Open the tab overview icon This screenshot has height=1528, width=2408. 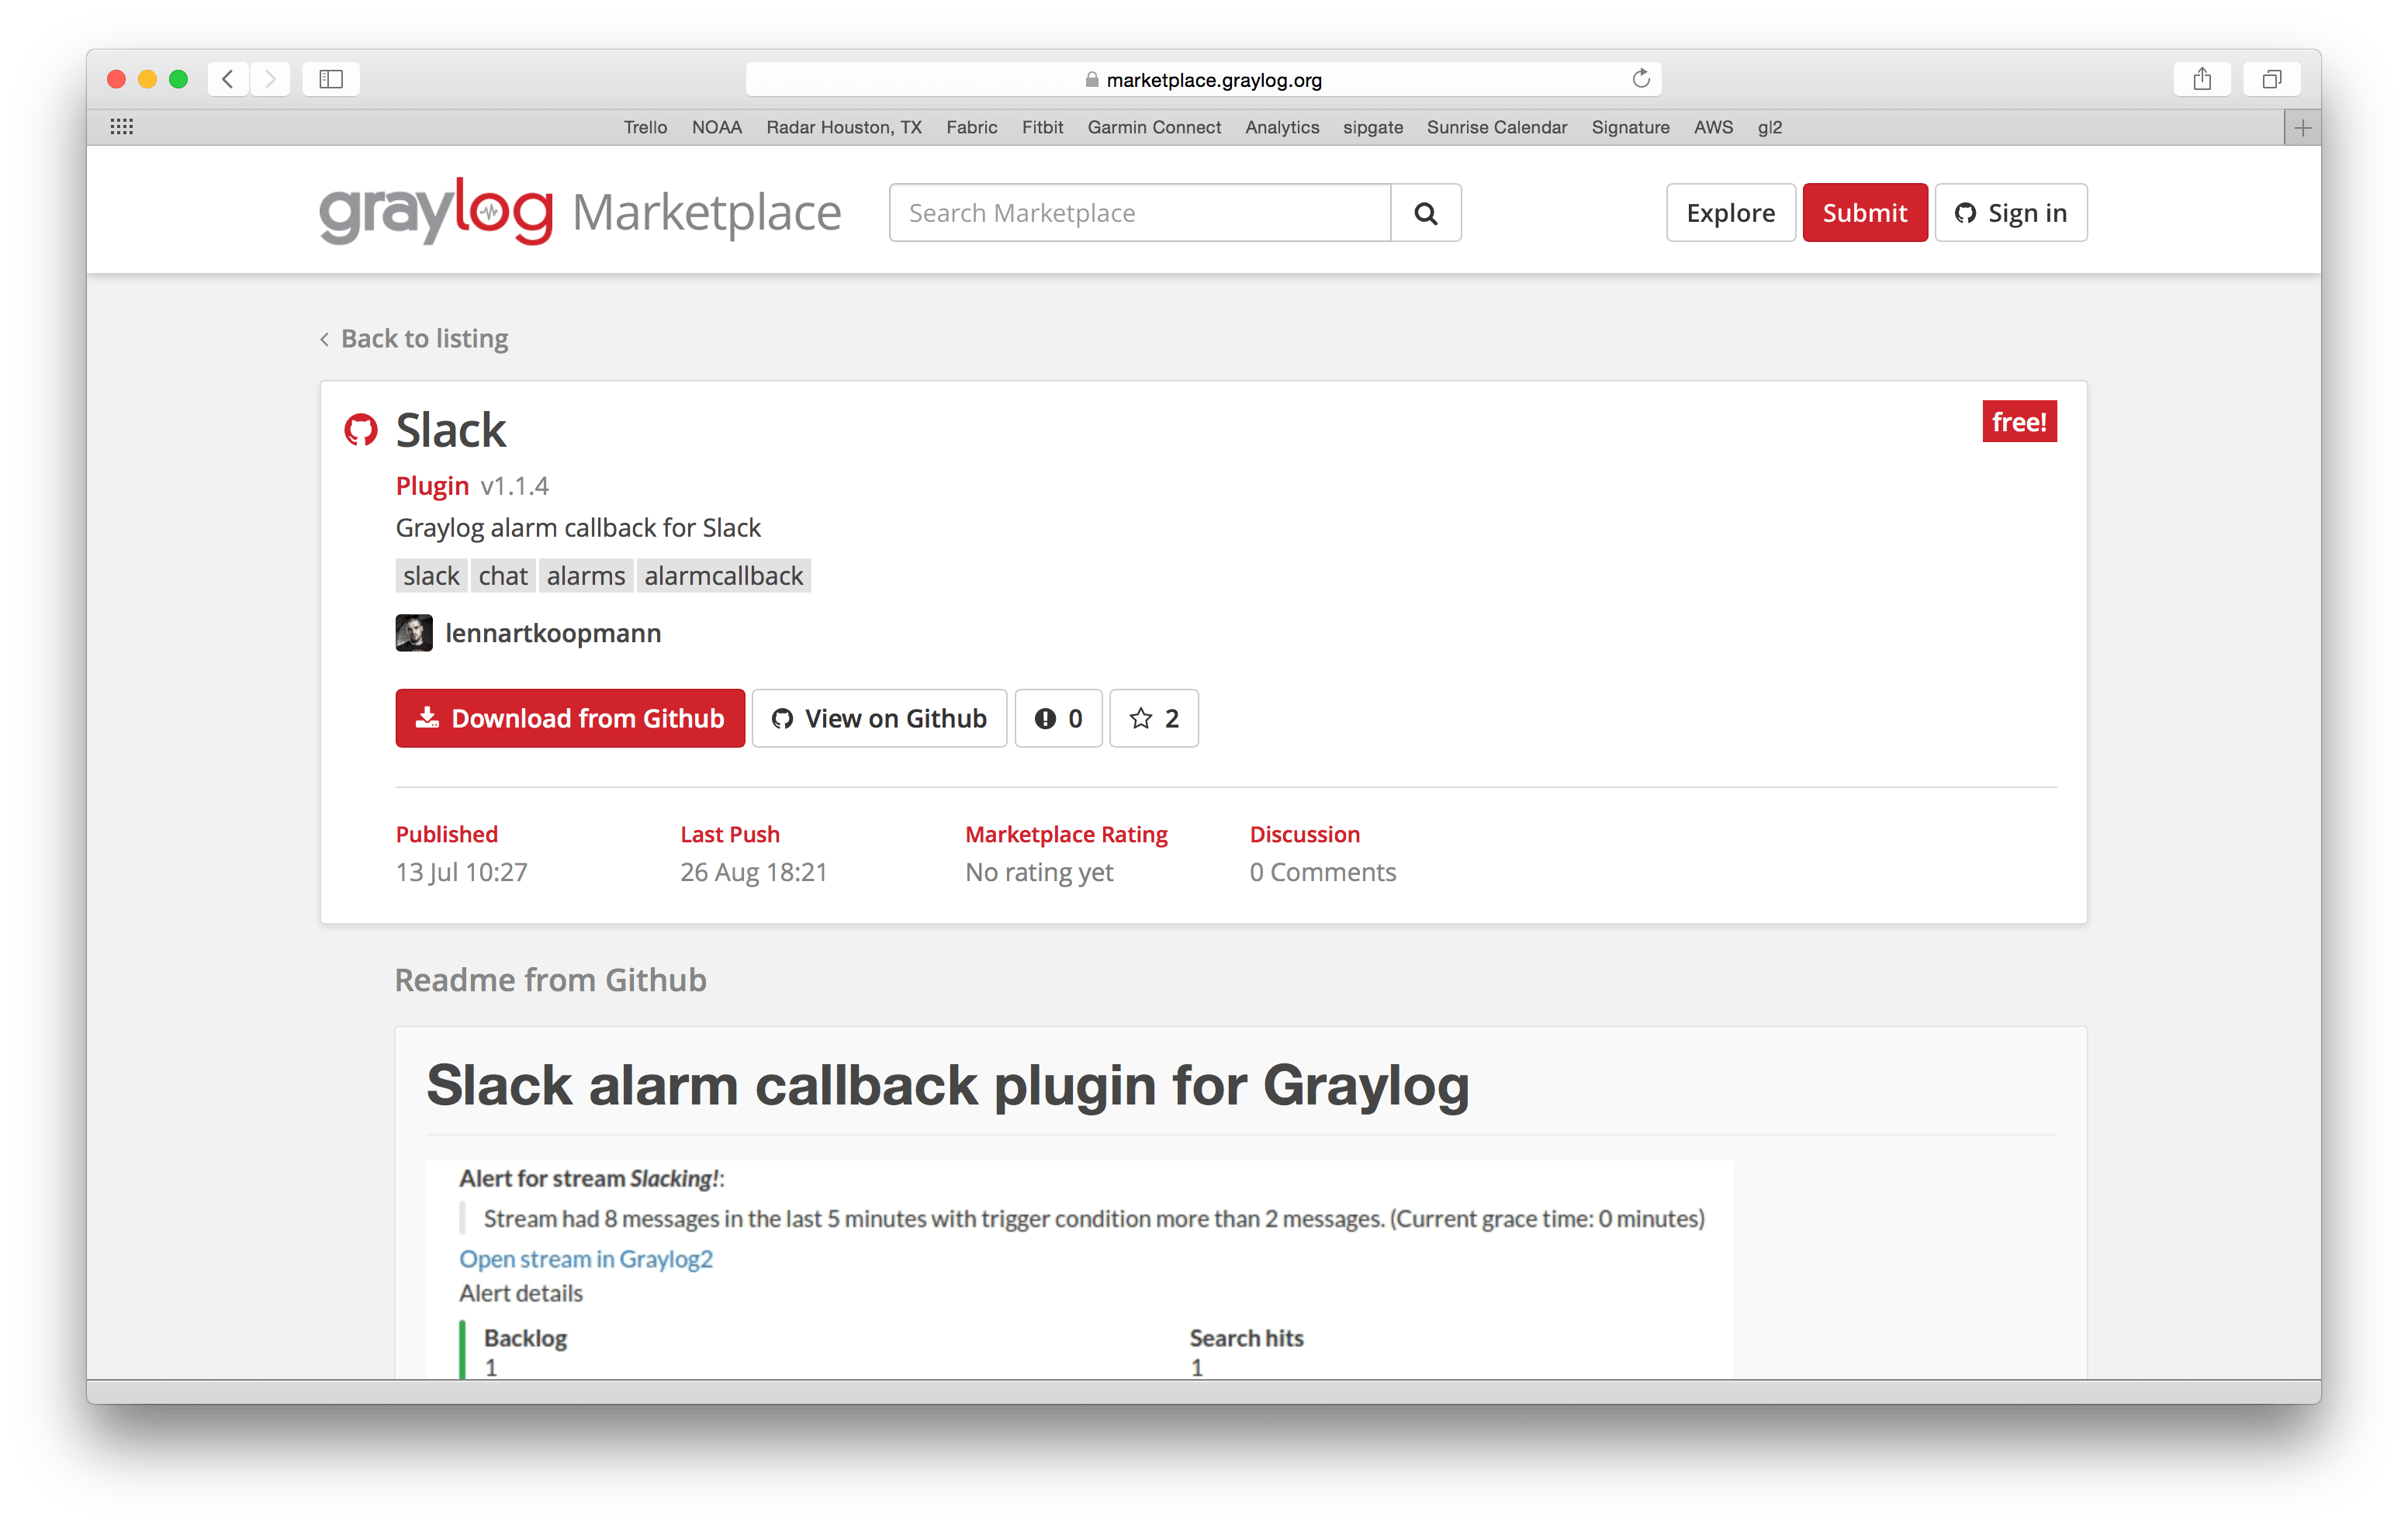click(x=2272, y=79)
